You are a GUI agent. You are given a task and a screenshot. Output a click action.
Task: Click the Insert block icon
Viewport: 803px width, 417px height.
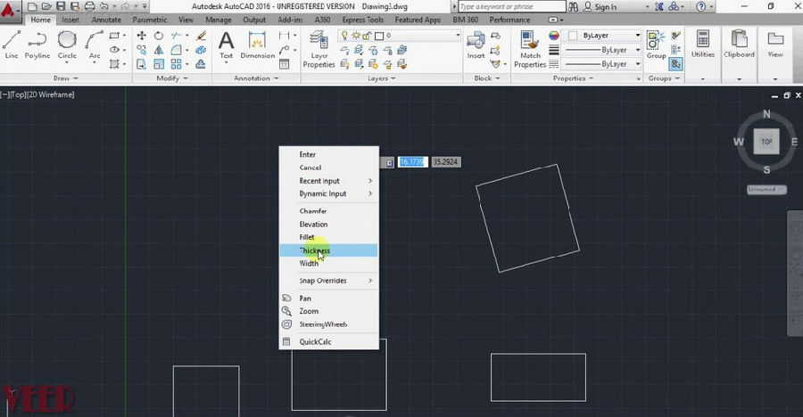(476, 45)
